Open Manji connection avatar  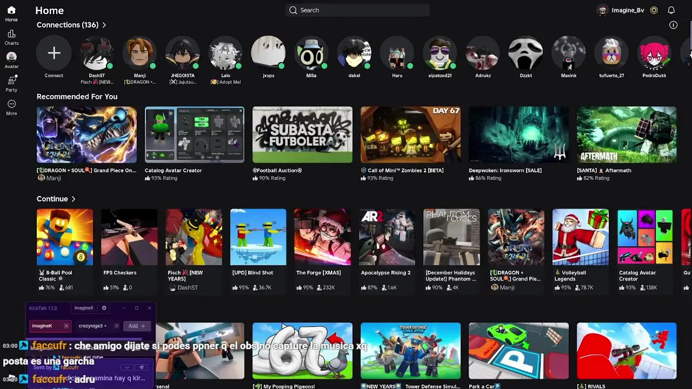pos(139,53)
